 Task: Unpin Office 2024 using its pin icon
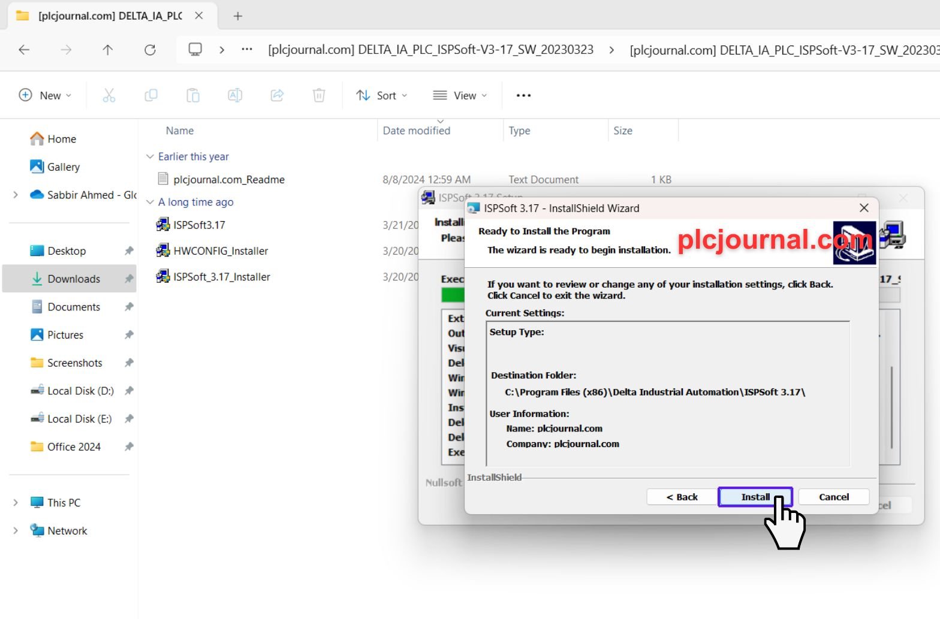pos(128,446)
